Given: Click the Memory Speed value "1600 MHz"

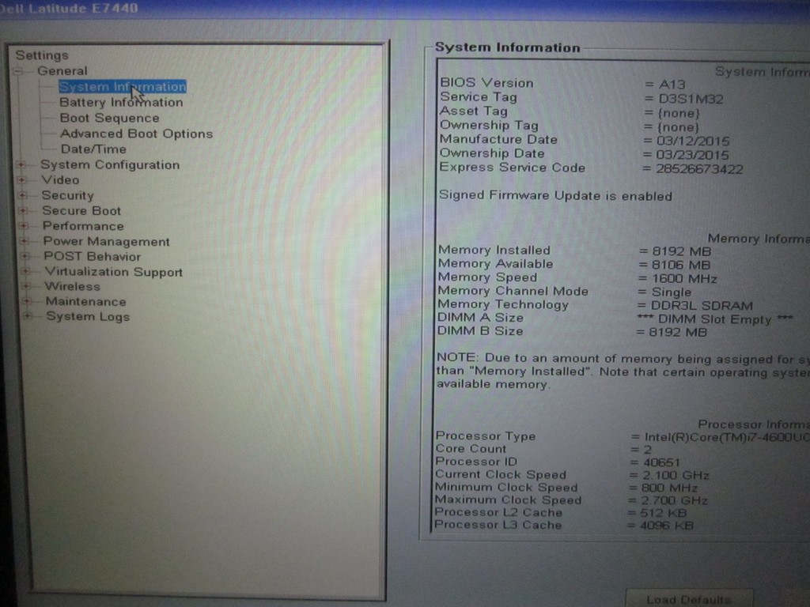Looking at the screenshot, I should (684, 279).
